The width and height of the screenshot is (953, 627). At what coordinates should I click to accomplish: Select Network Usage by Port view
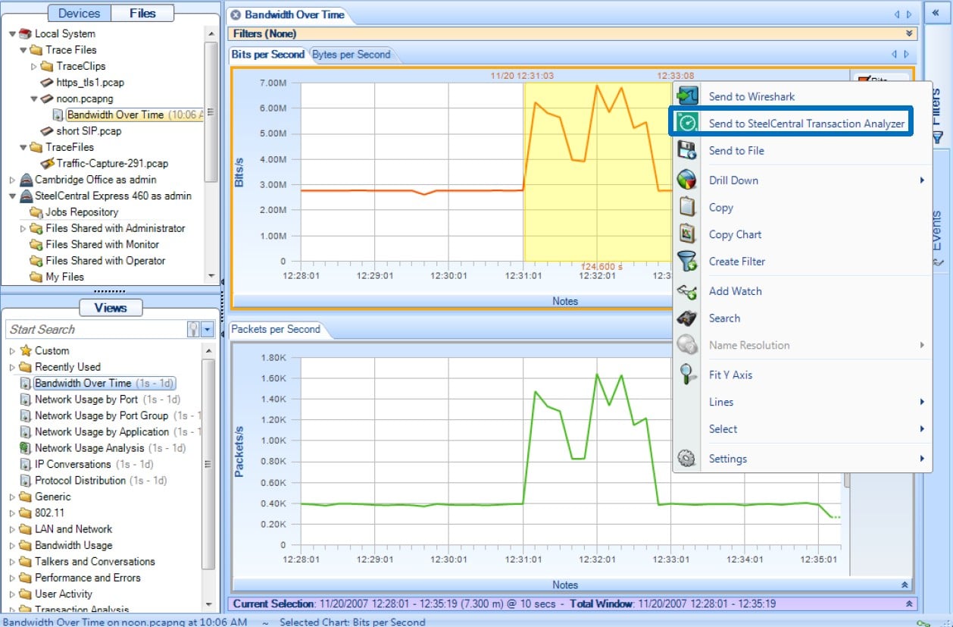[x=86, y=400]
